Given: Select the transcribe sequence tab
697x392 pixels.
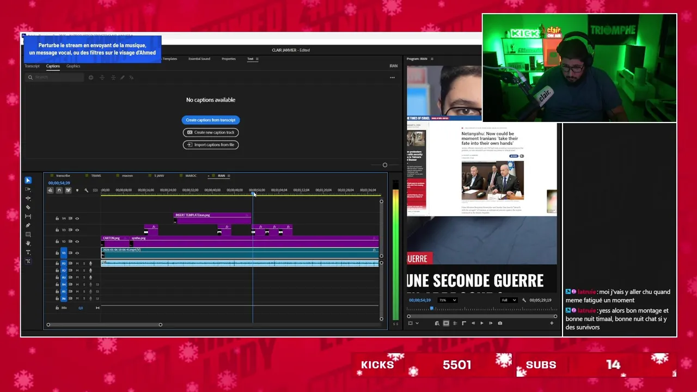Looking at the screenshot, I should (x=63, y=176).
